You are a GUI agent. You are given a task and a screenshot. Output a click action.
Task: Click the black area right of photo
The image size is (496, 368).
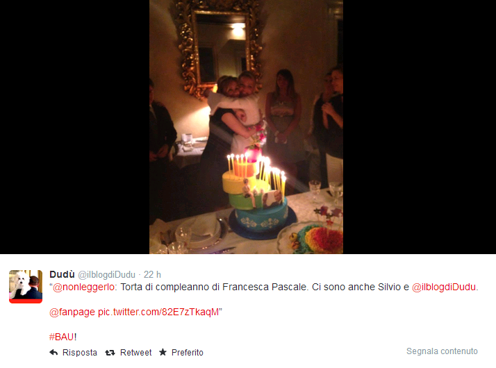(x=420, y=126)
